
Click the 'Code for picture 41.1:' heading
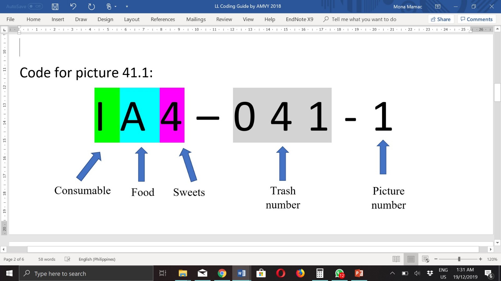(x=86, y=73)
